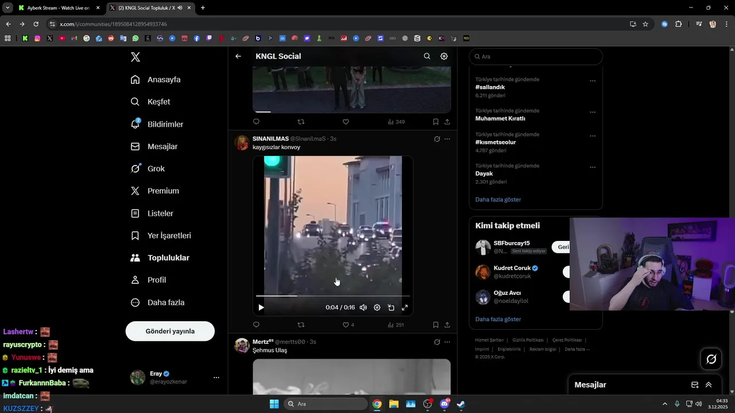Open options for #kısmetseolur trend
This screenshot has height=413, width=735.
pos(593,136)
